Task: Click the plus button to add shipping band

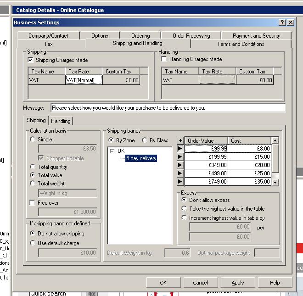Action: point(180,140)
